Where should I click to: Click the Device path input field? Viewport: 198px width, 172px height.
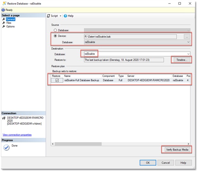tap(130, 37)
